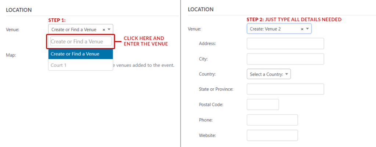Screen dimensions: 376x147
Task: Click the "State or Province:" field label
Action: click(x=216, y=89)
